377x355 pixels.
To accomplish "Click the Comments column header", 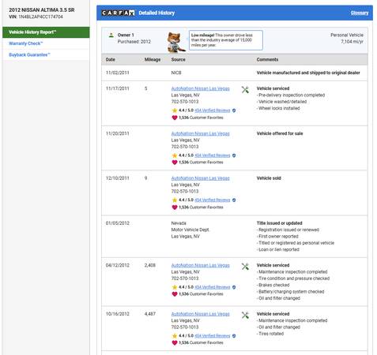I will [x=267, y=59].
